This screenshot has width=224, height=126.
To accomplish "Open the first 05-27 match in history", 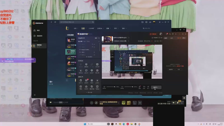I will tap(71, 40).
